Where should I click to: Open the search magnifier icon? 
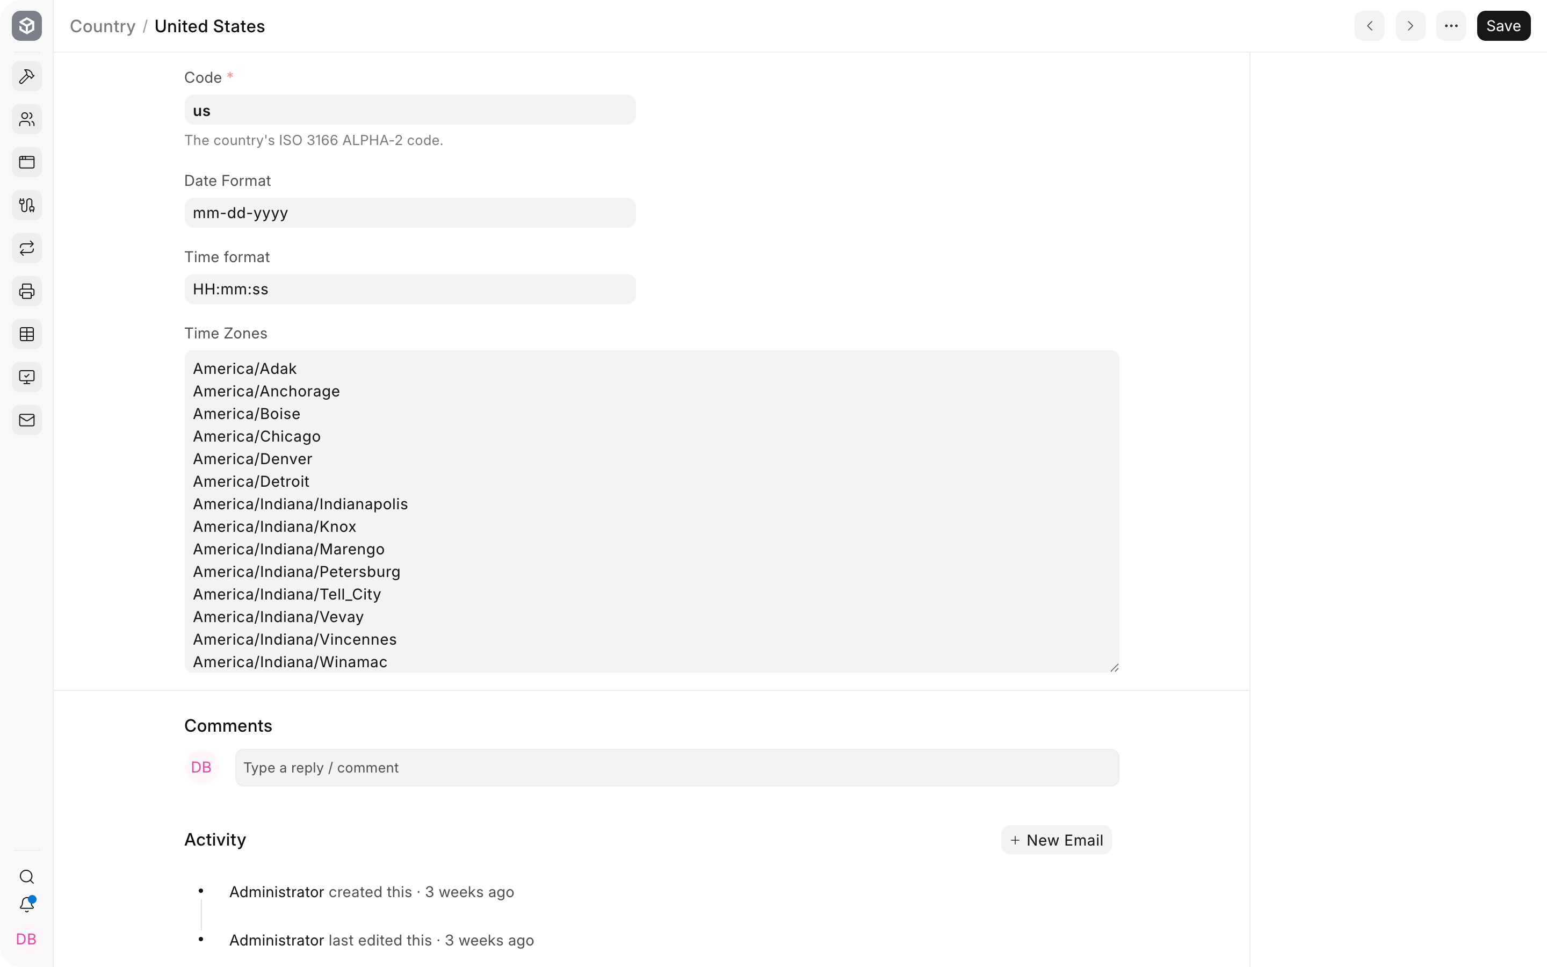tap(27, 876)
